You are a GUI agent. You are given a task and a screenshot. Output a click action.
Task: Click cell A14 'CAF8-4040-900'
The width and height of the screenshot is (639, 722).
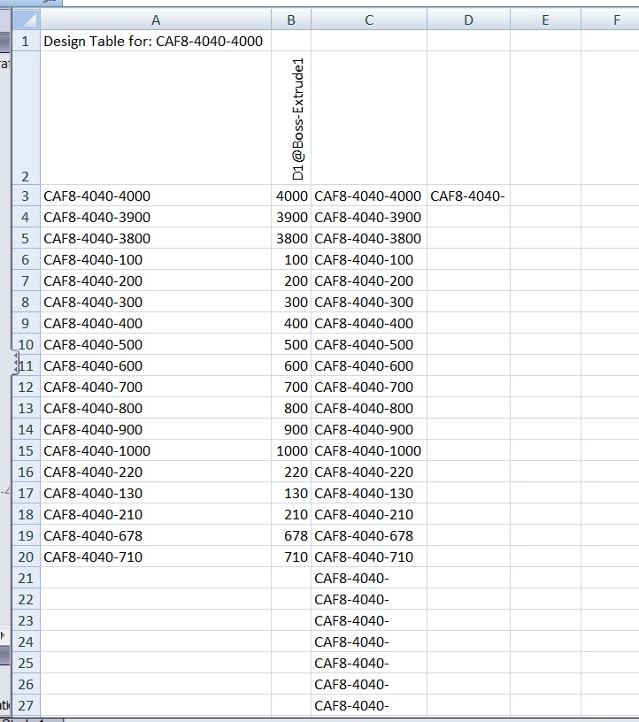(156, 429)
